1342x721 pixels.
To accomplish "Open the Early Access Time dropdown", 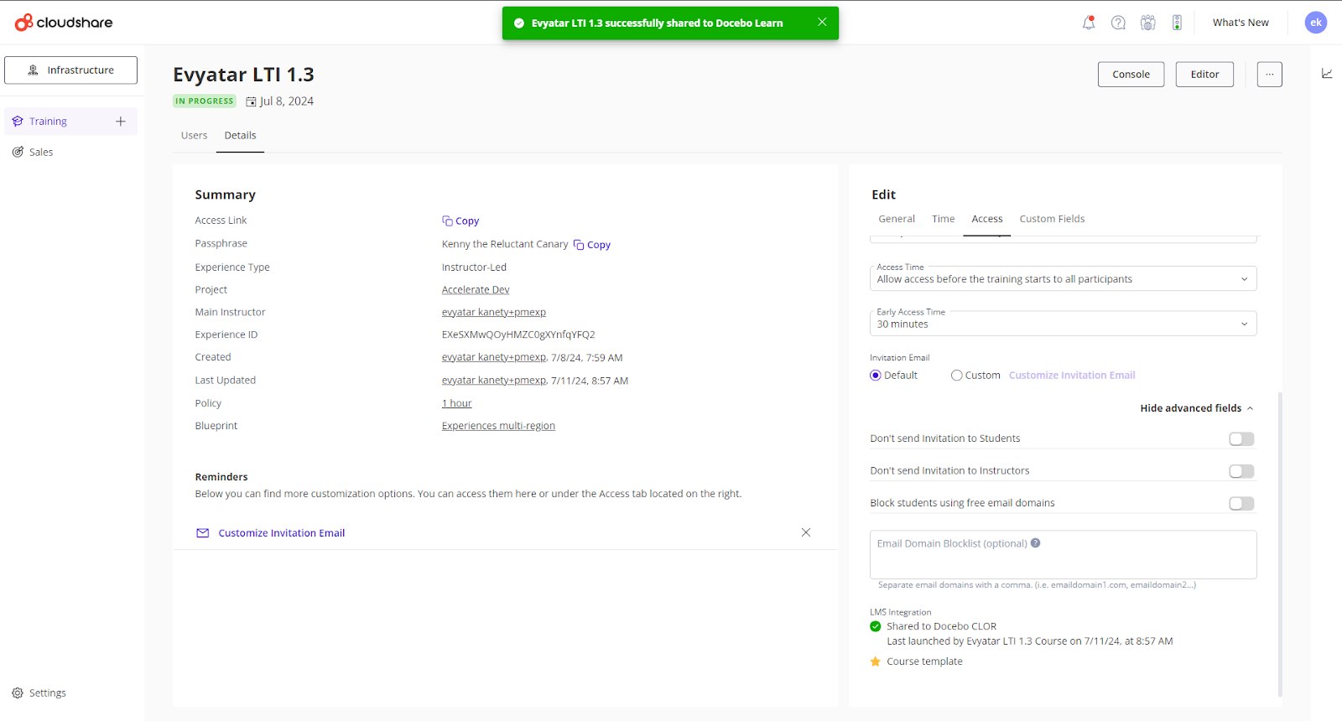I will point(1064,324).
